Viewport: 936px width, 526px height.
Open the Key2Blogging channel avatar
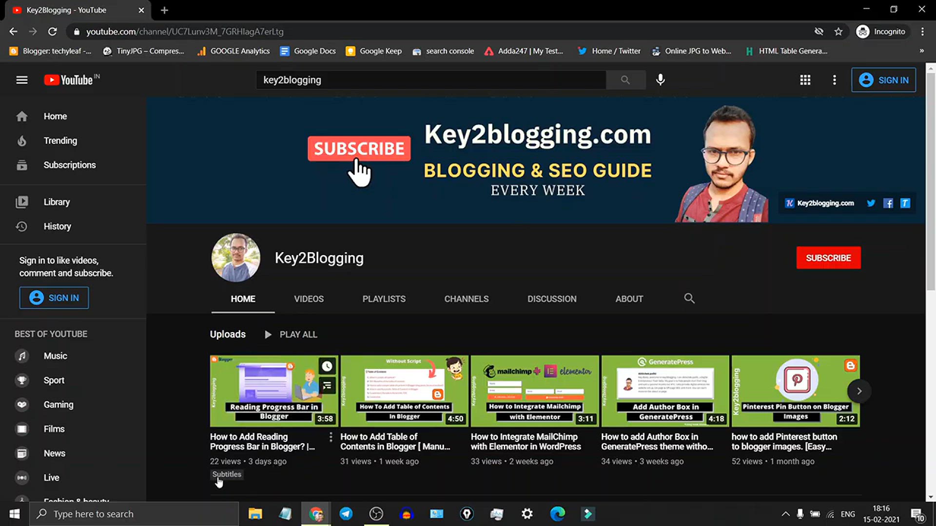click(x=235, y=258)
